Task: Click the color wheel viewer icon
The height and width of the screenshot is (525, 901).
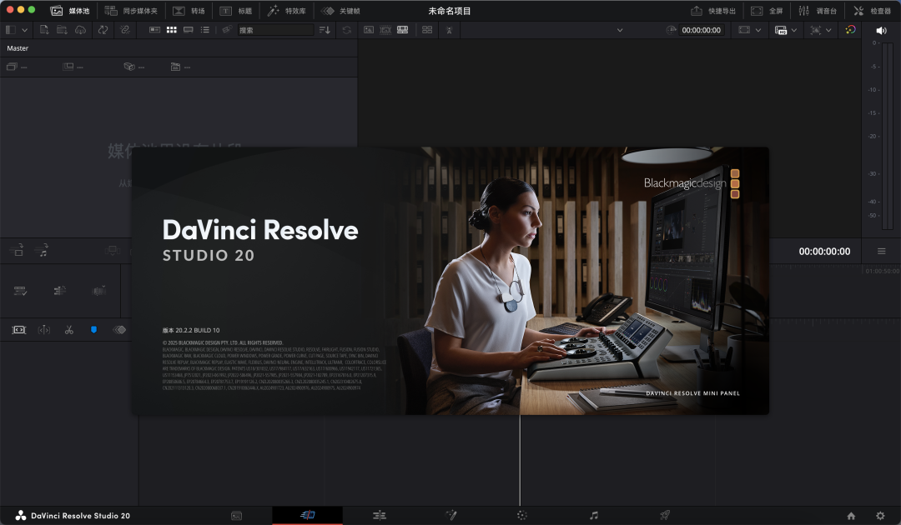Action: click(x=850, y=30)
